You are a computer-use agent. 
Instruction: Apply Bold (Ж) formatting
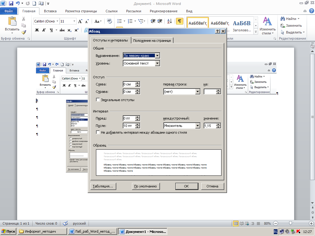click(37, 30)
